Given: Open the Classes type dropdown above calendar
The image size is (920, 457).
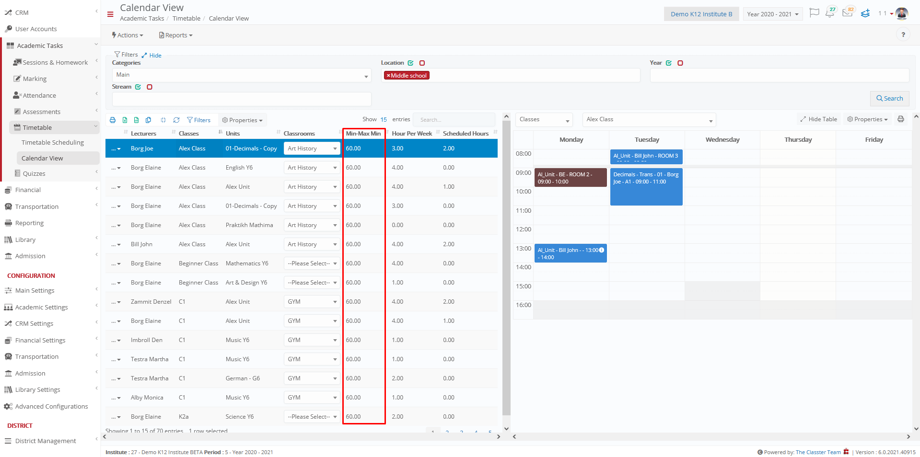Looking at the screenshot, I should 544,120.
